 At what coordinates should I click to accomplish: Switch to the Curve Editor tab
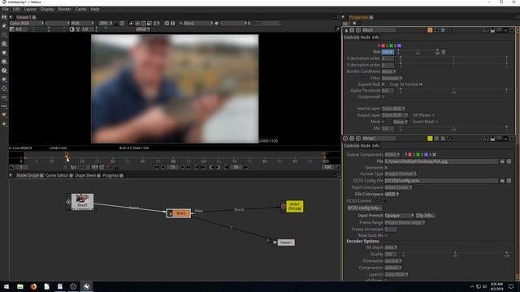(x=57, y=175)
